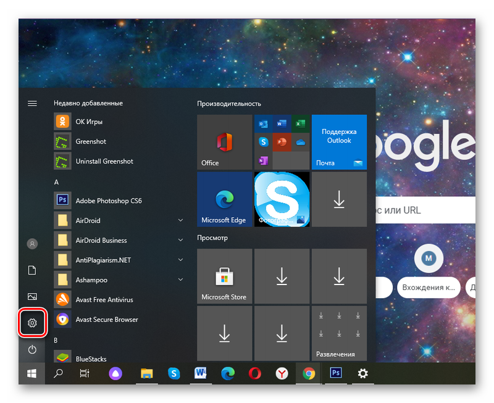Open the Skype photo tile
Viewport: 494px width, 403px height.
(x=282, y=199)
